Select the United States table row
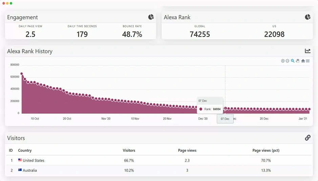318x181 pixels. pos(159,160)
